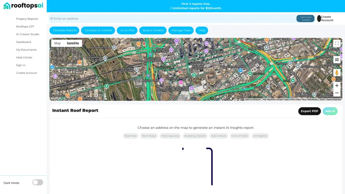Open AI Co-Pilot
345x194 pixels.
click(127, 30)
